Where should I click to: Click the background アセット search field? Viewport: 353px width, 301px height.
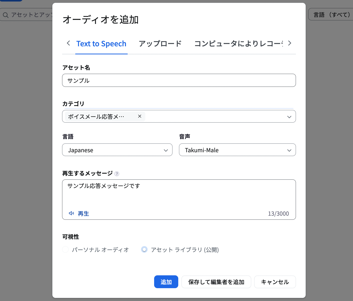[26, 15]
